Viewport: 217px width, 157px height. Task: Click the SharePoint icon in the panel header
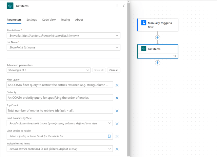pos(10,6)
